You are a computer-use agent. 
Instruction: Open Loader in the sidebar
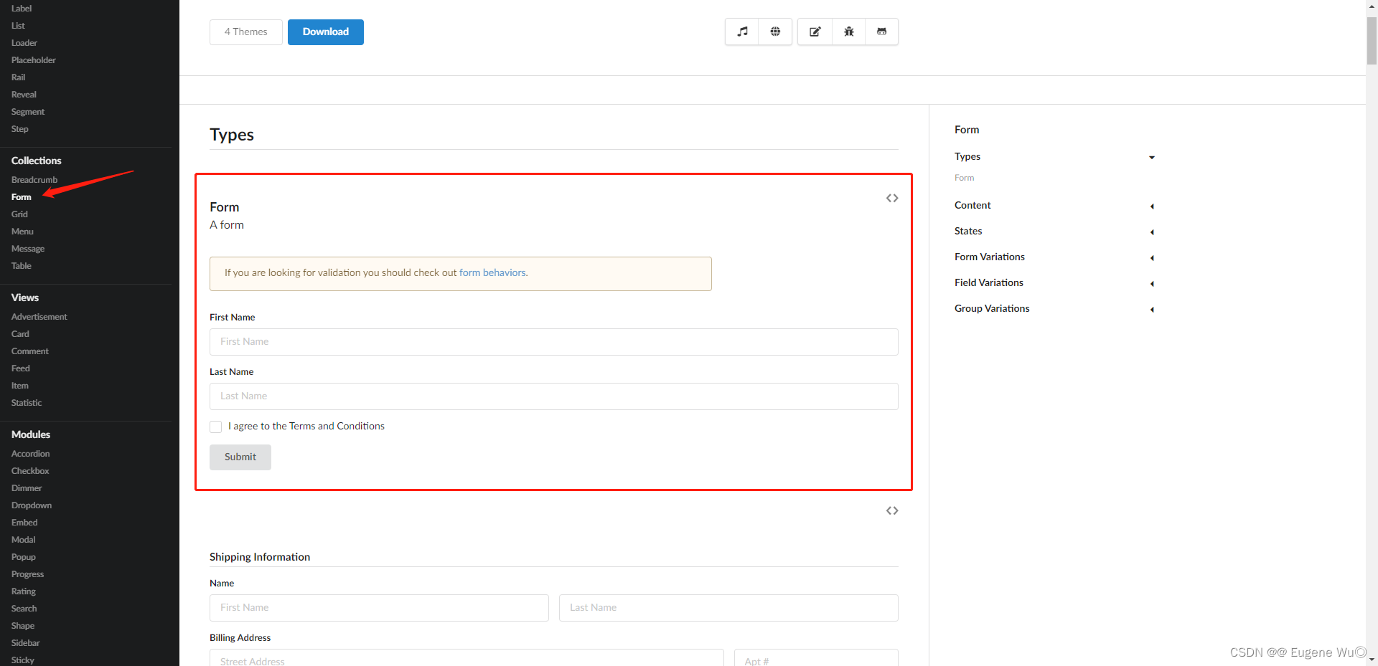click(24, 43)
